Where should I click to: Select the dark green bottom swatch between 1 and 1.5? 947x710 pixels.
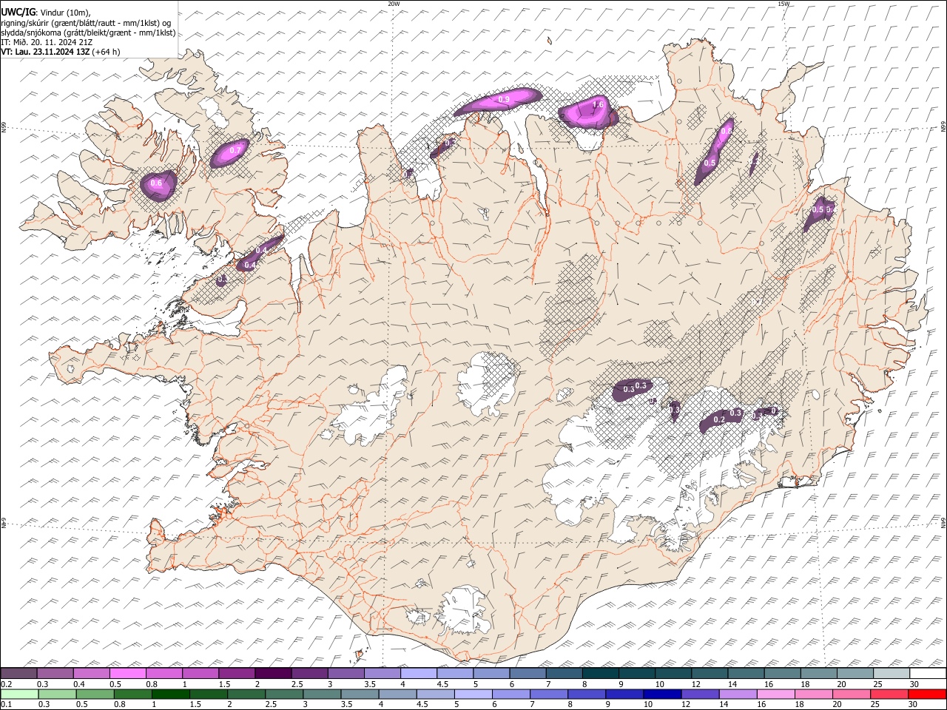[172, 694]
